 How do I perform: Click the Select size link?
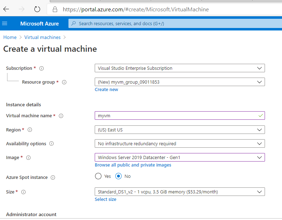click(105, 199)
